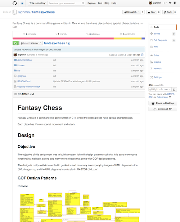Image resolution: width=180 pixels, height=222 pixels.
Task: Switch clone URL to HTTPS
Action: [171, 94]
